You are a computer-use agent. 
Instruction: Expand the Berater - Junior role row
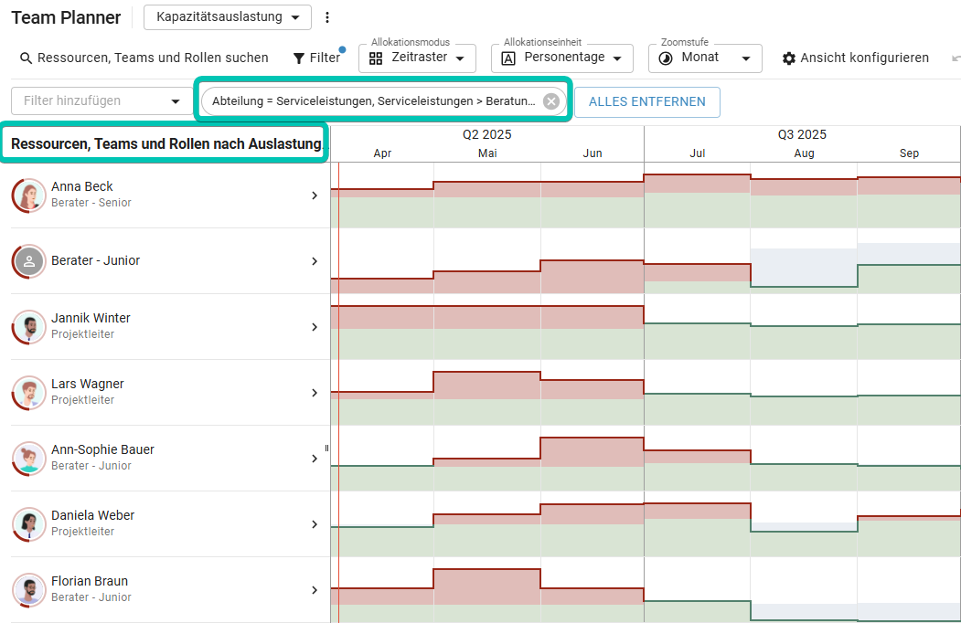(x=315, y=261)
